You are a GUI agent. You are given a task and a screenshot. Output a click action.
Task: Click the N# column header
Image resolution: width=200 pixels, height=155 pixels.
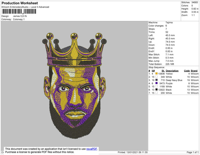click(x=153, y=71)
